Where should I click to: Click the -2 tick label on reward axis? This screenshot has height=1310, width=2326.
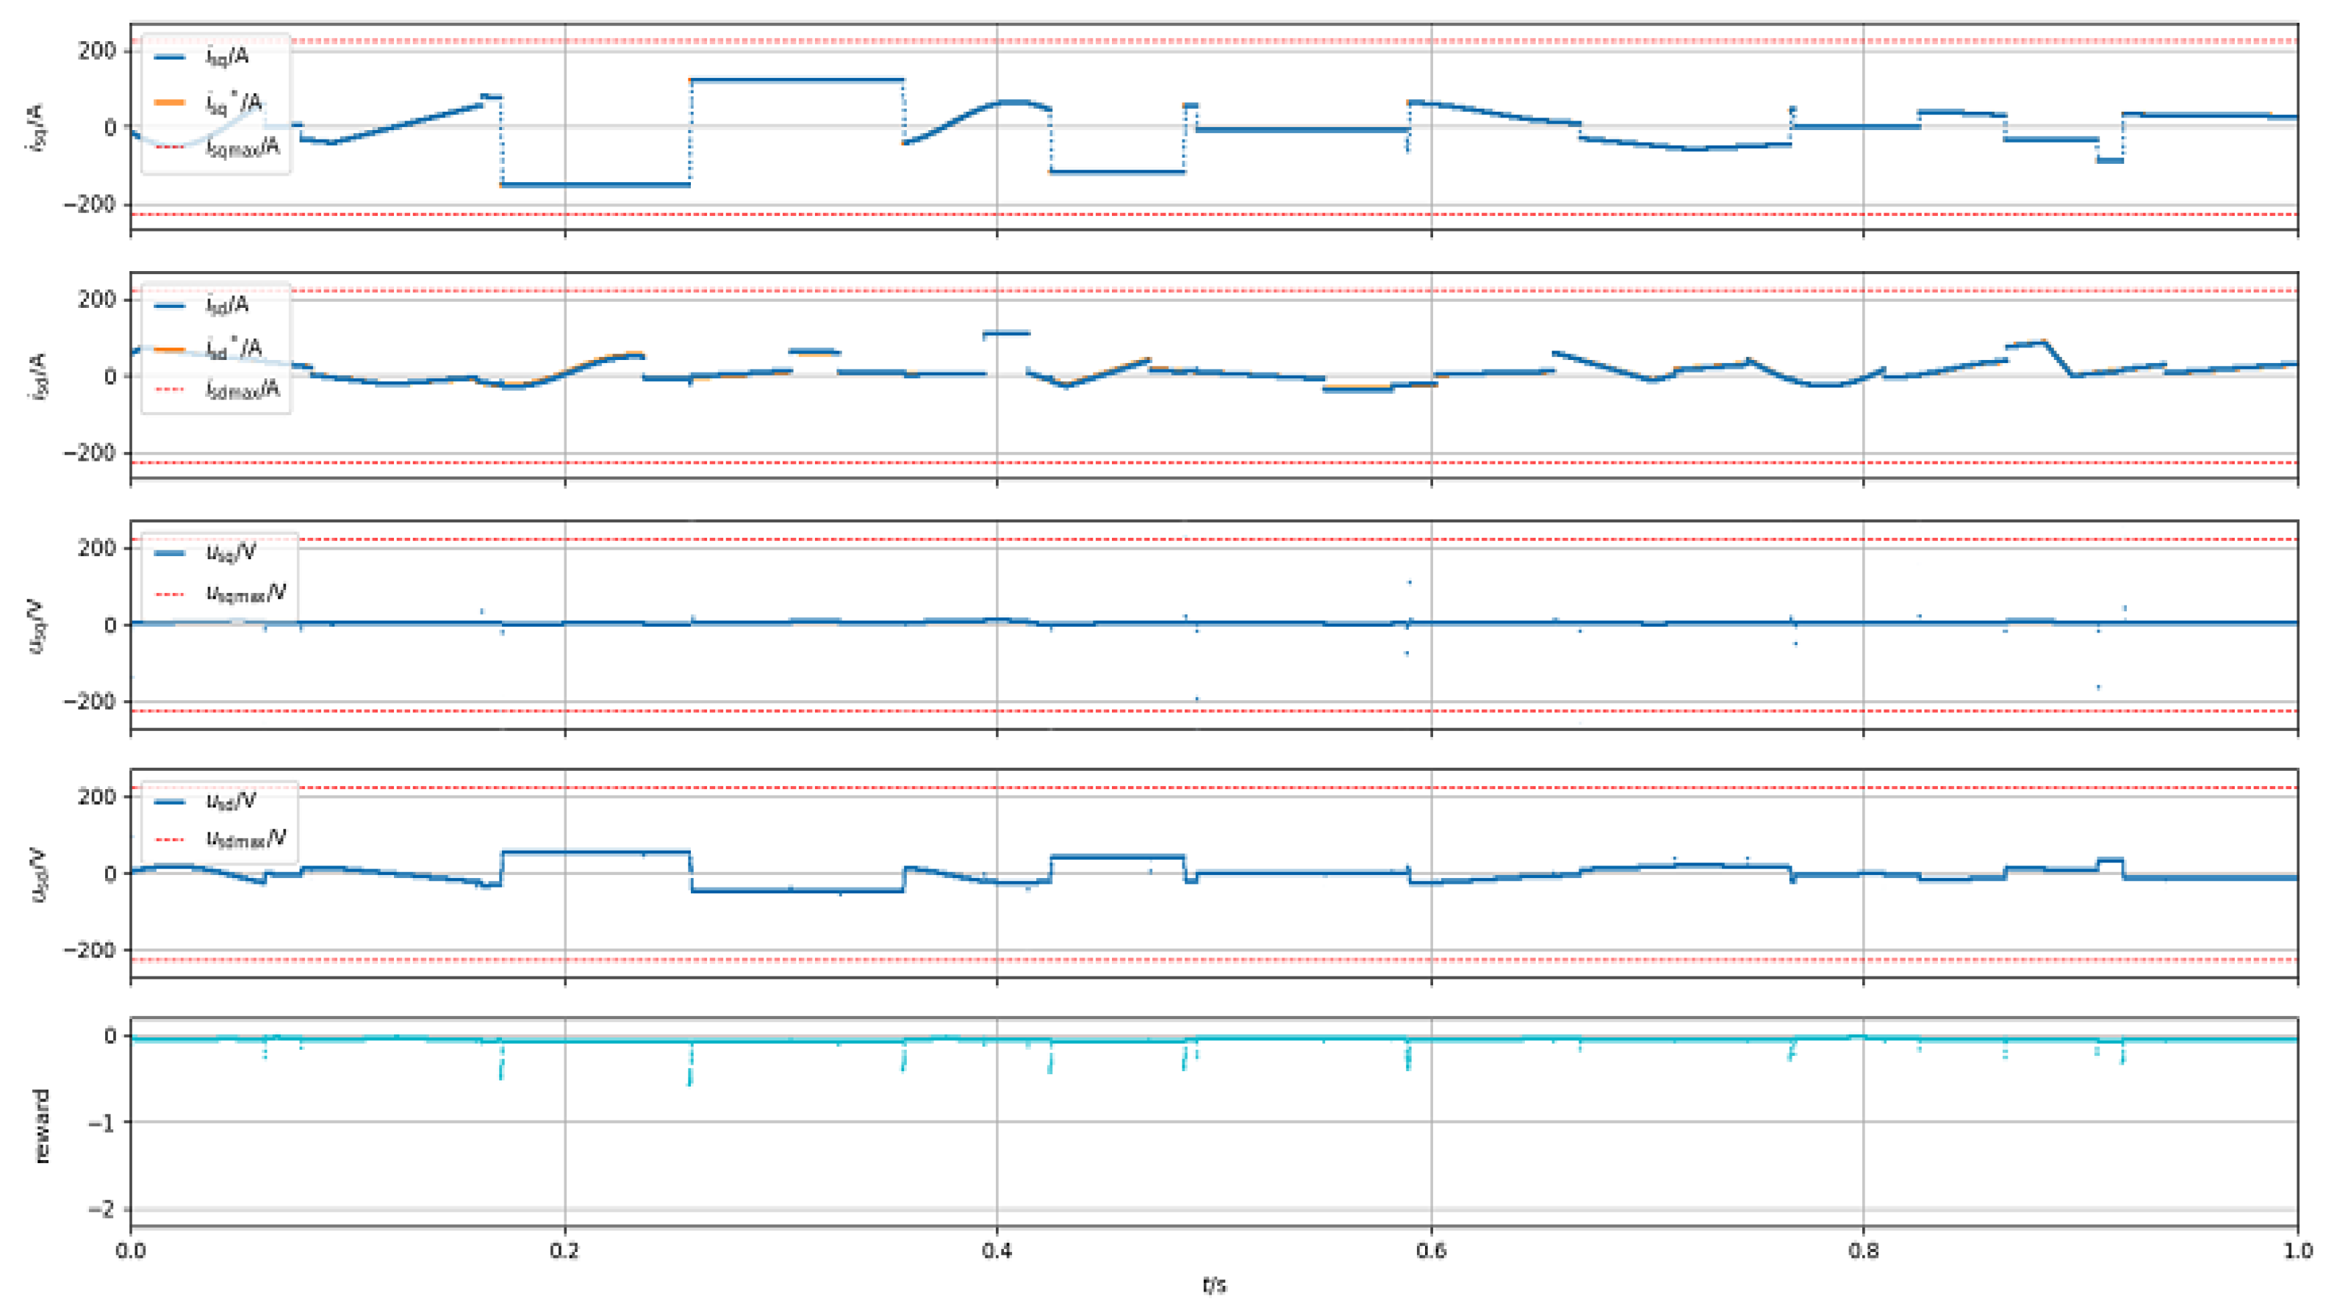coord(103,1209)
